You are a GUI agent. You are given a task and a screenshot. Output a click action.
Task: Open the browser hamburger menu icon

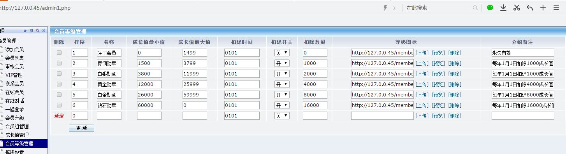coord(556,7)
